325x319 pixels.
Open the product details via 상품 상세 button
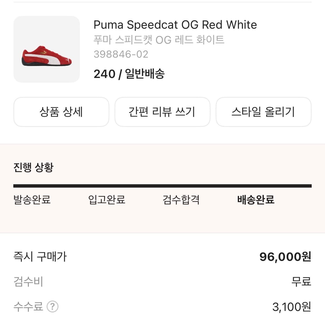61,112
